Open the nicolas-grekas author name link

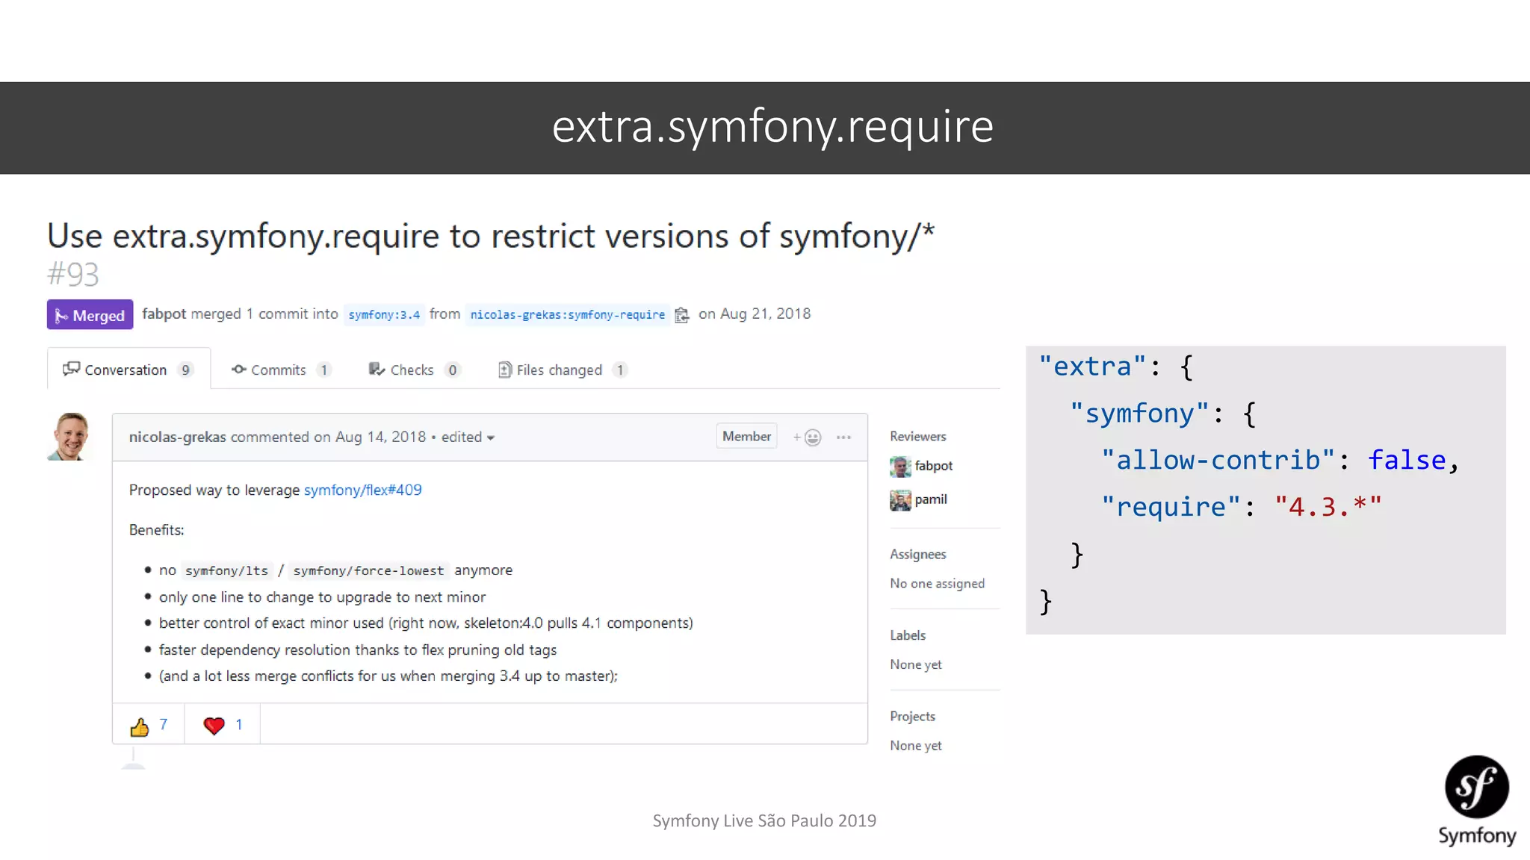177,437
